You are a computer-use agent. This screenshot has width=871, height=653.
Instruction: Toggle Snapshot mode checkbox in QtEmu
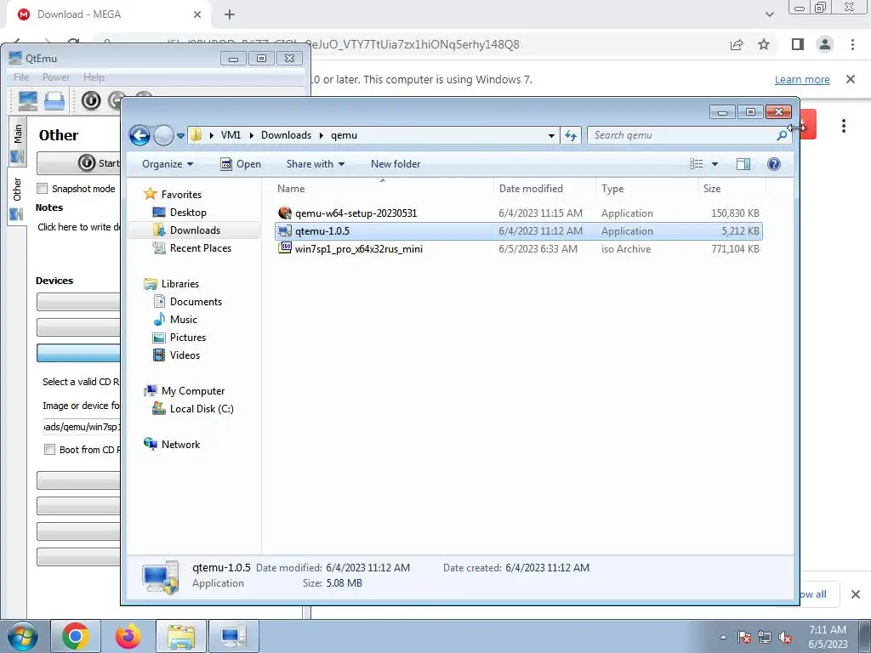[x=43, y=189]
